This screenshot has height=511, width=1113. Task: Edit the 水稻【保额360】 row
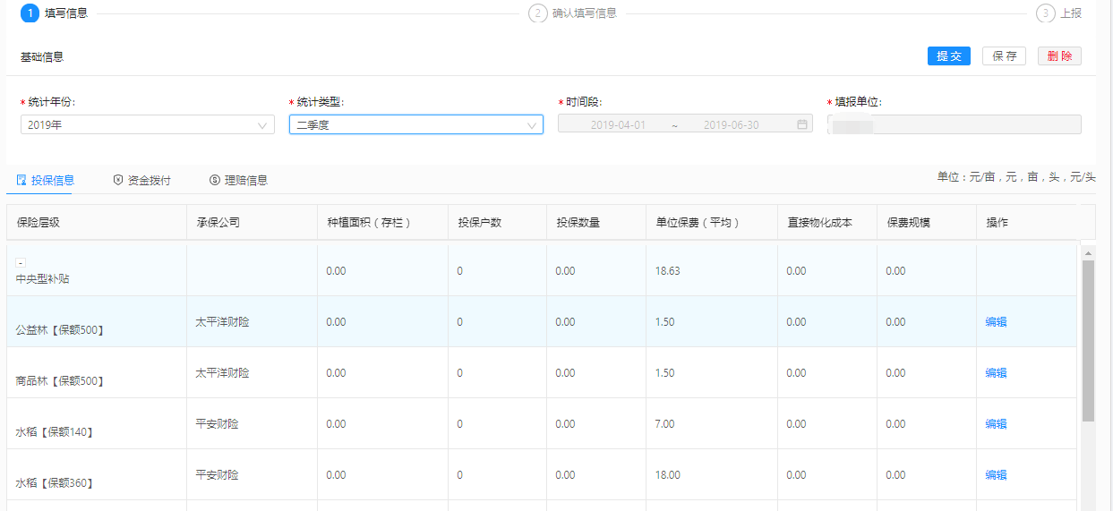point(996,475)
